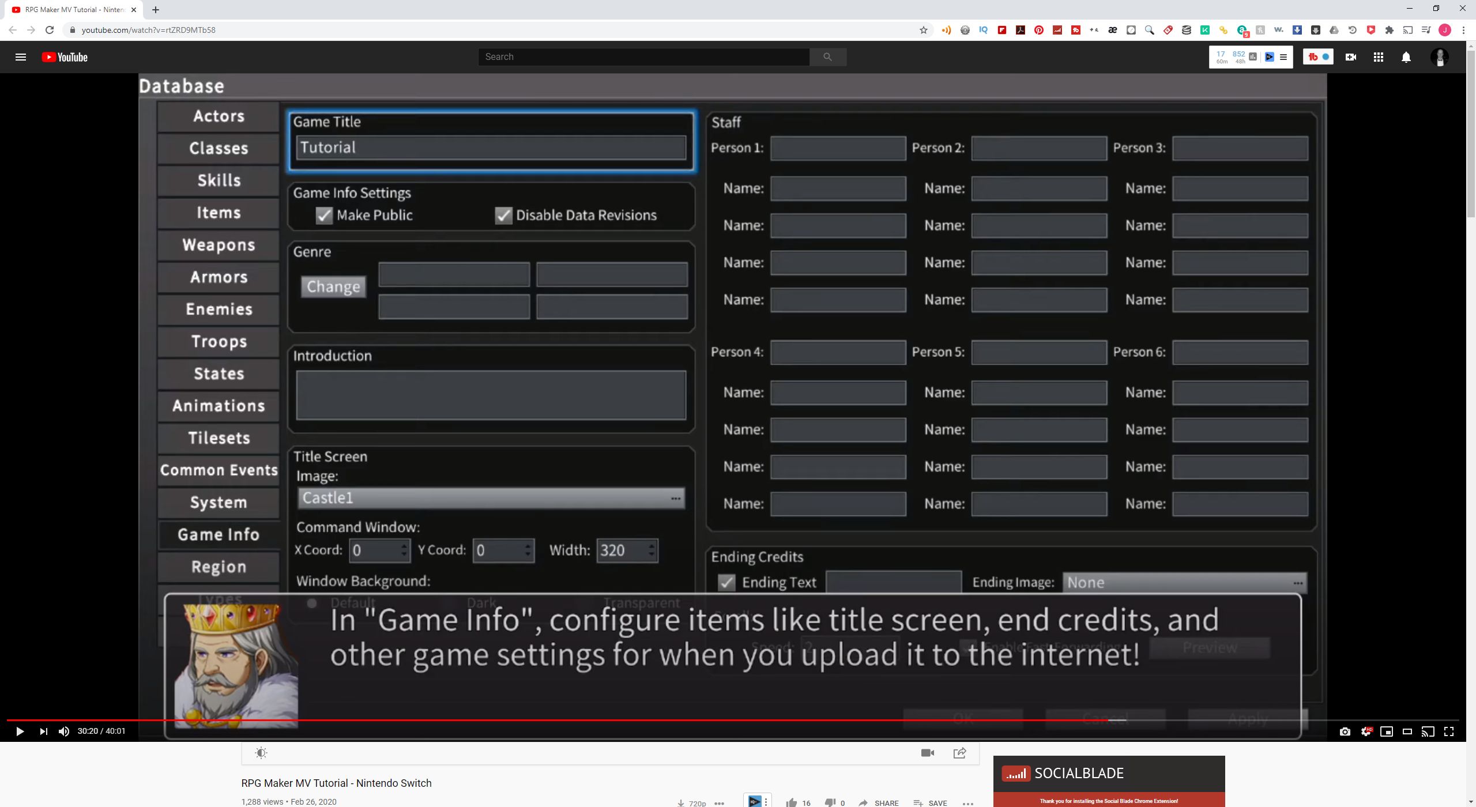Bookmark this page with the star icon
Viewport: 1476px width, 807px height.
click(923, 30)
